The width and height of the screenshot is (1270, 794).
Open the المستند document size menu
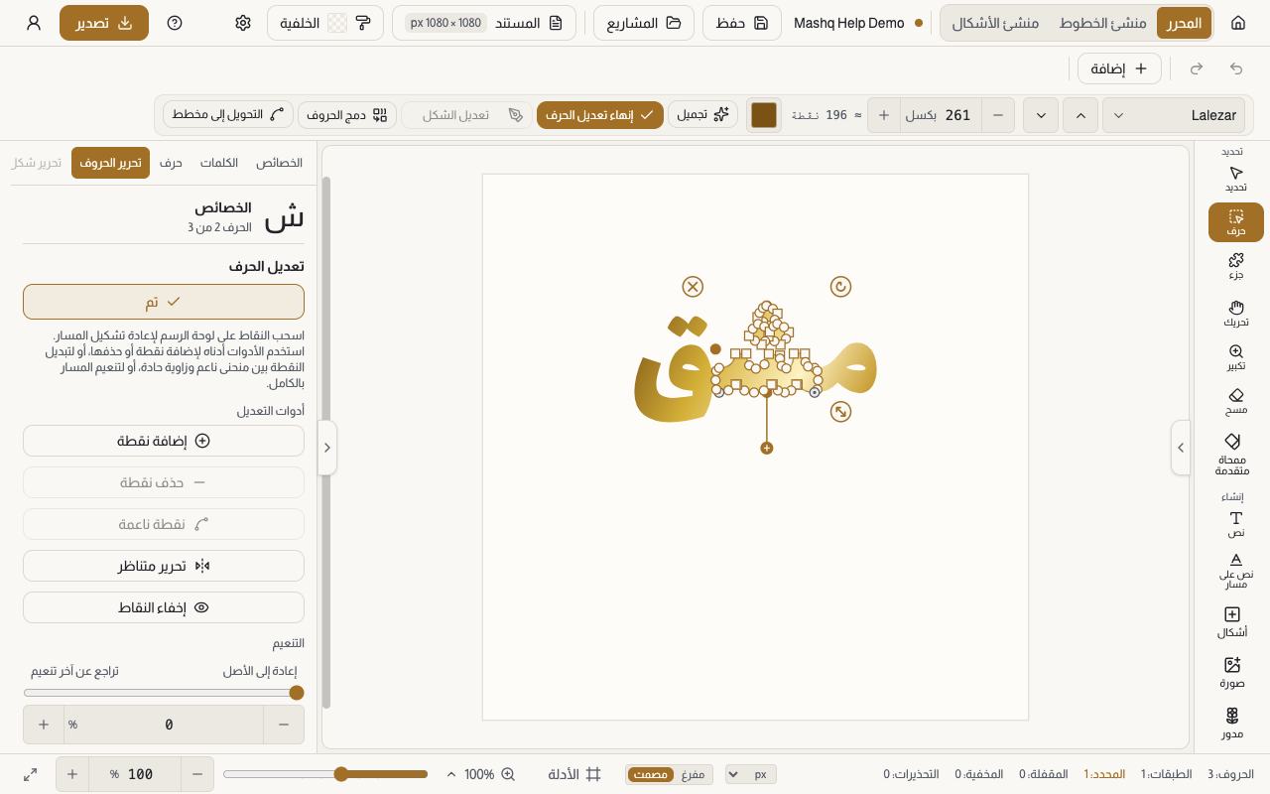coord(484,23)
